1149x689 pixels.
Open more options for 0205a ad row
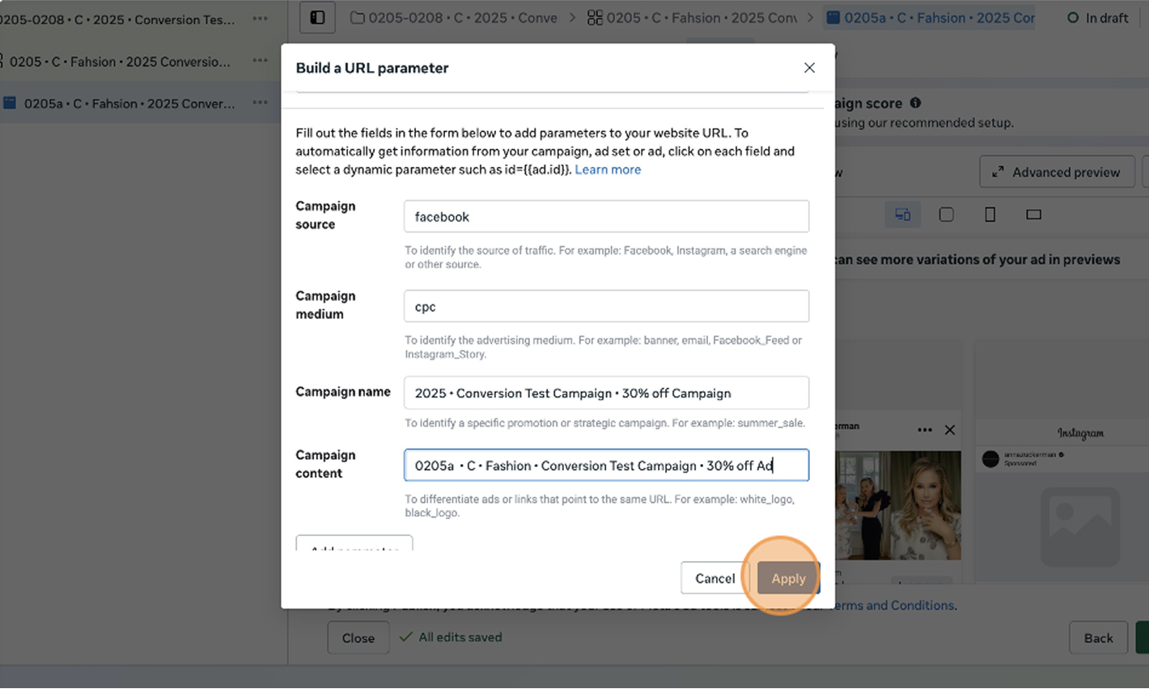(x=260, y=103)
